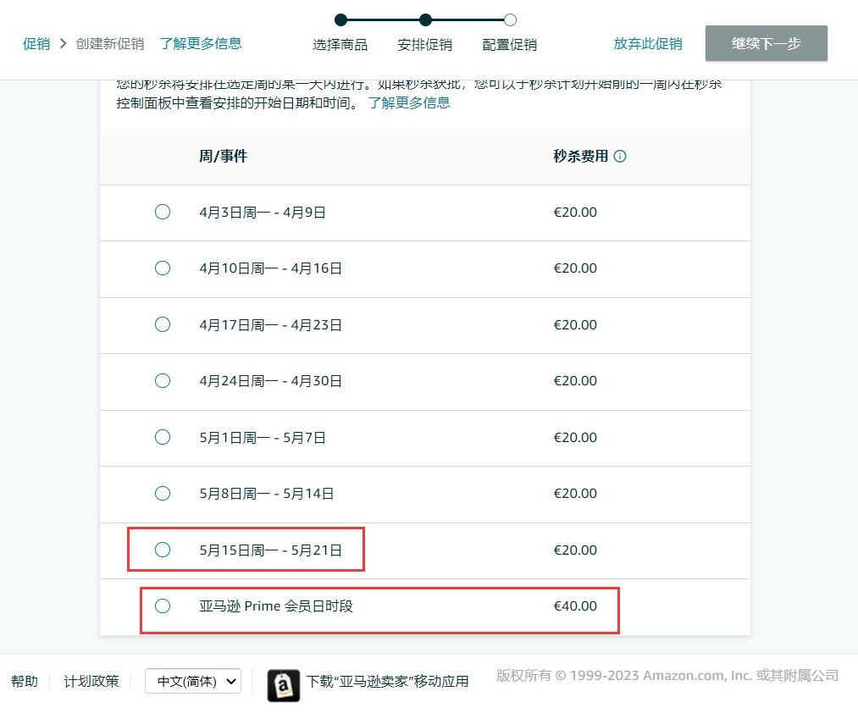The image size is (858, 719).
Task: Open the 计划政策 footer link
Action: (91, 681)
